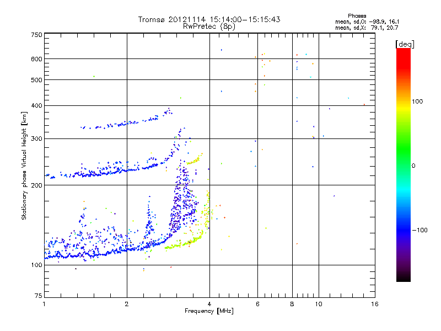Click the '[deg]' colorbar unit label
Image resolution: width=441 pixels, height=331 pixels.
pyautogui.click(x=405, y=44)
